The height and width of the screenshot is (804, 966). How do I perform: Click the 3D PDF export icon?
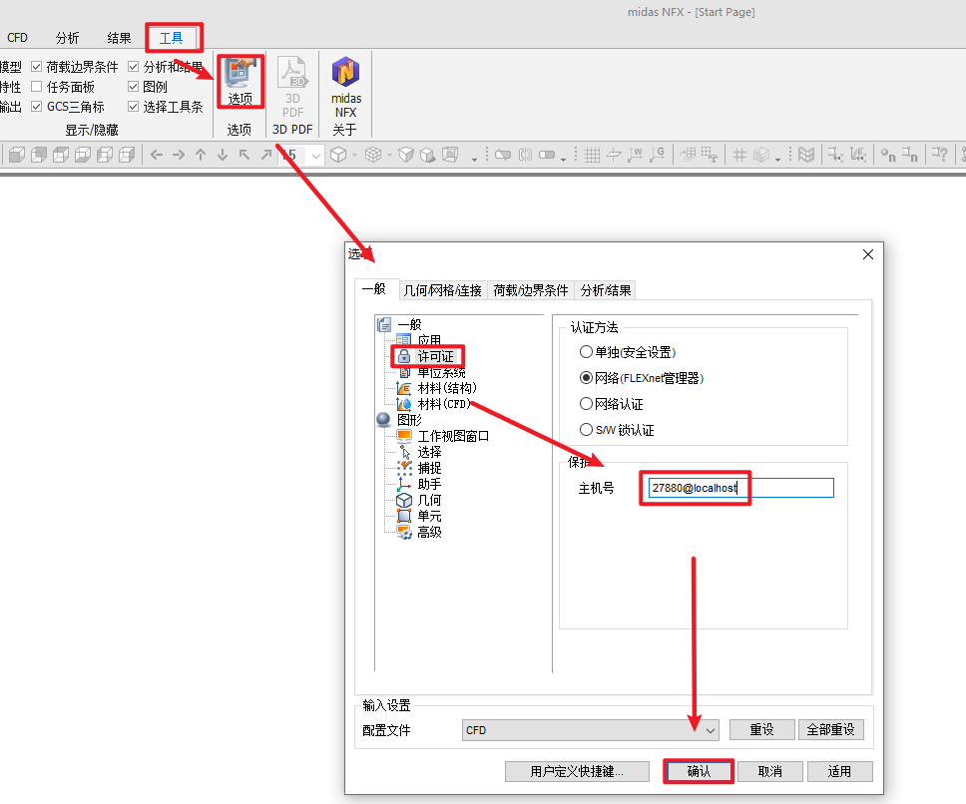pyautogui.click(x=292, y=87)
